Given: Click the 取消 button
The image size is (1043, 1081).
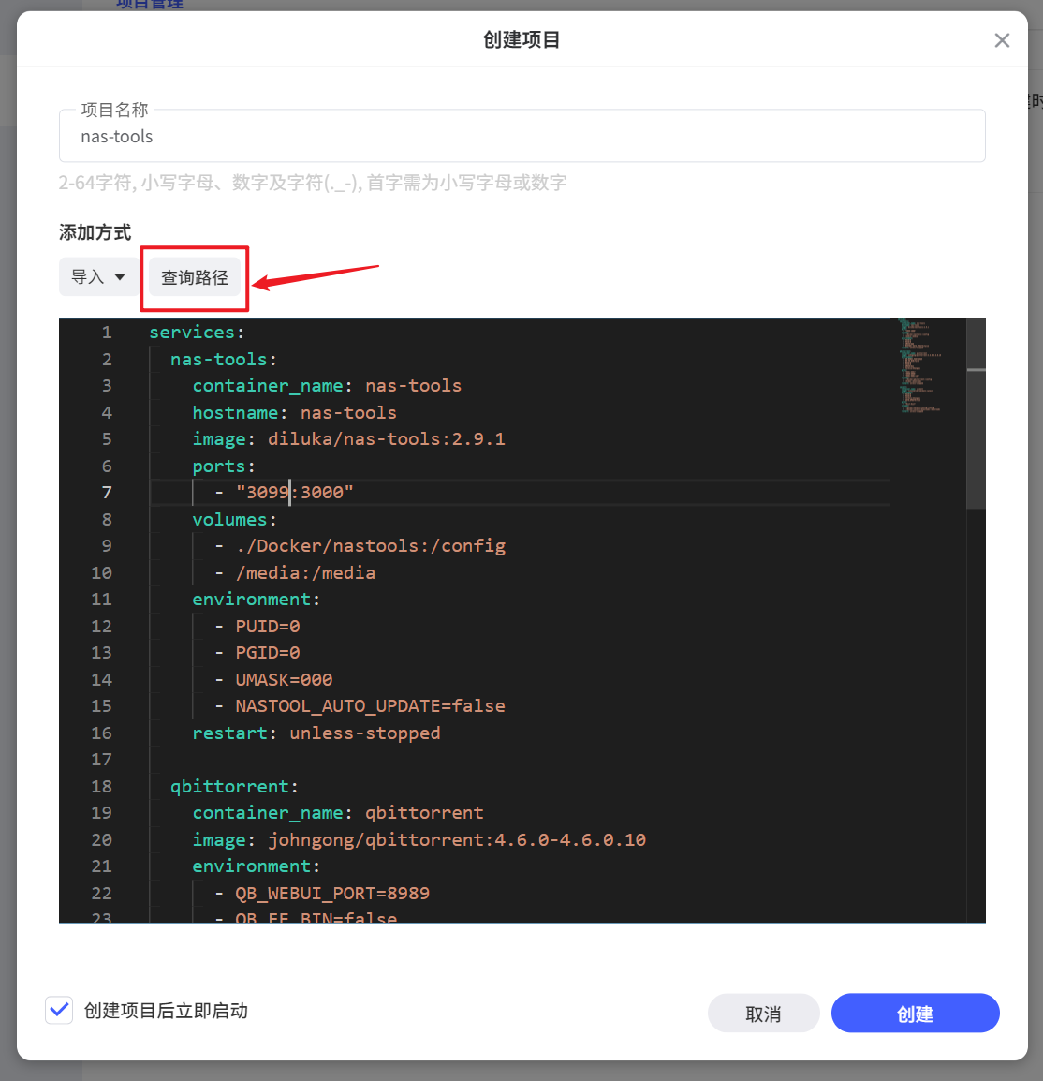Looking at the screenshot, I should pyautogui.click(x=763, y=1013).
